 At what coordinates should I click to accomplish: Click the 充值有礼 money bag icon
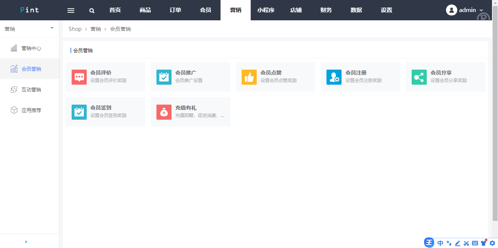[x=164, y=112]
